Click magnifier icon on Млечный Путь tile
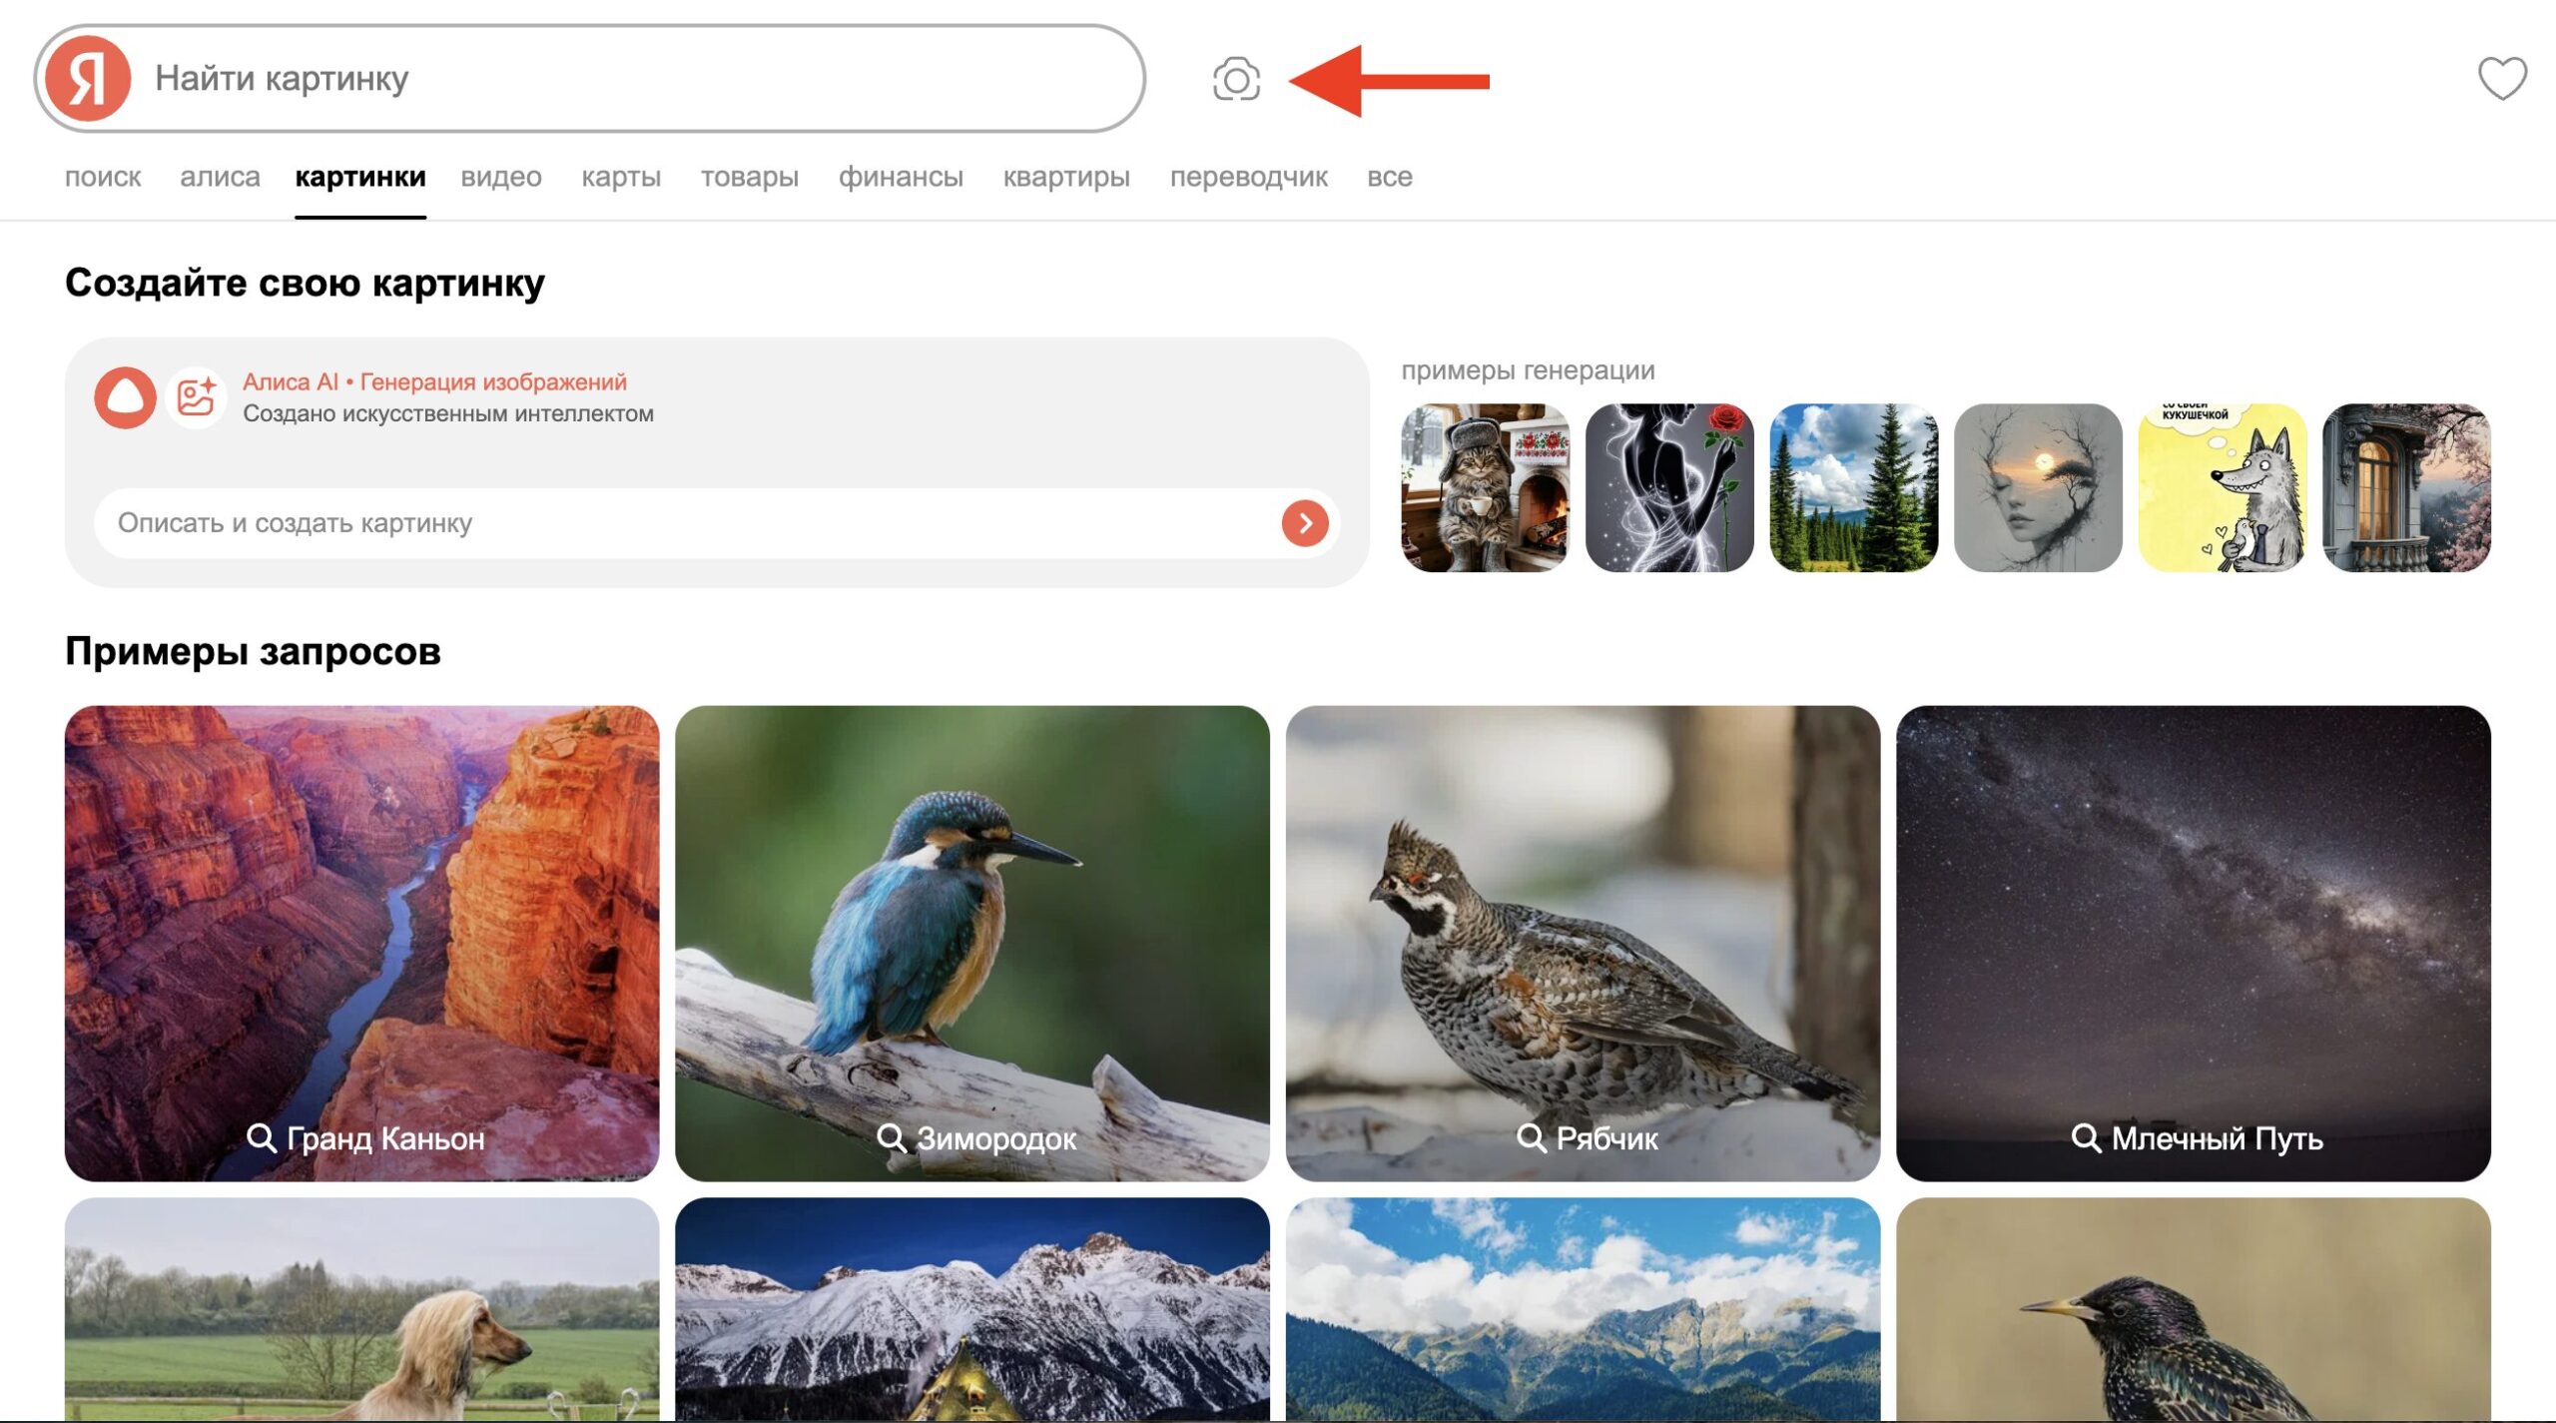Viewport: 2556px width, 1423px height. [2085, 1137]
